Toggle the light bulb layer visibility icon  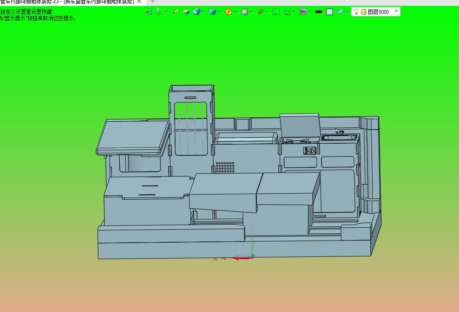(x=356, y=12)
